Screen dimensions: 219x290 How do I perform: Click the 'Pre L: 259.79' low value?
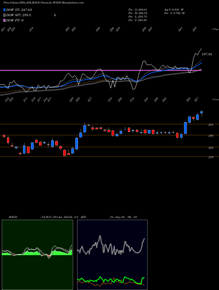point(138,17)
